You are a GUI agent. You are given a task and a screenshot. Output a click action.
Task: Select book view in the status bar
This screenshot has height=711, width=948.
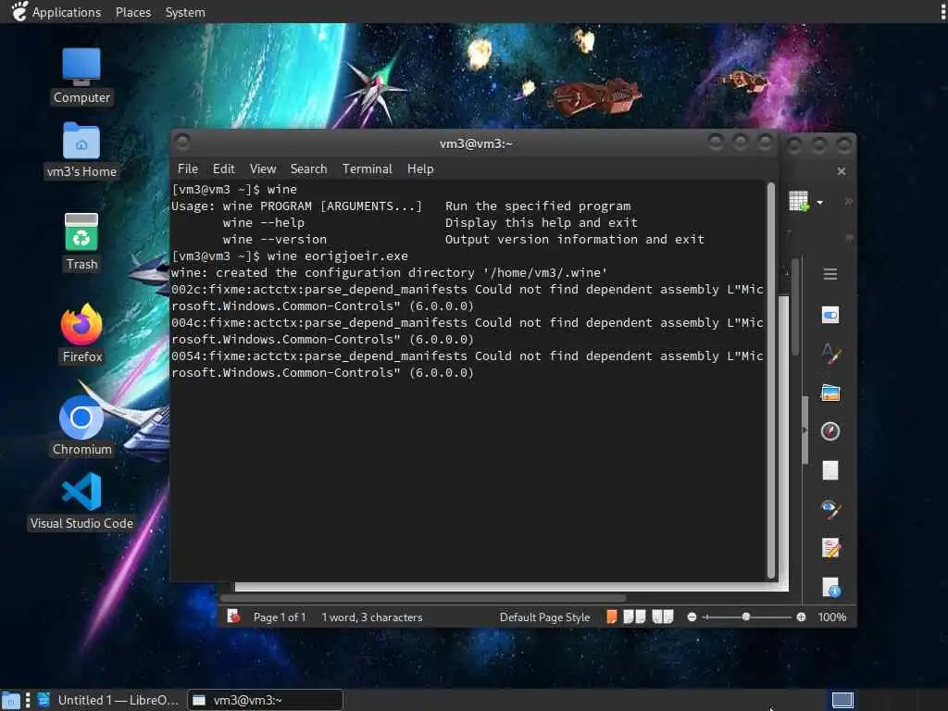click(x=663, y=617)
